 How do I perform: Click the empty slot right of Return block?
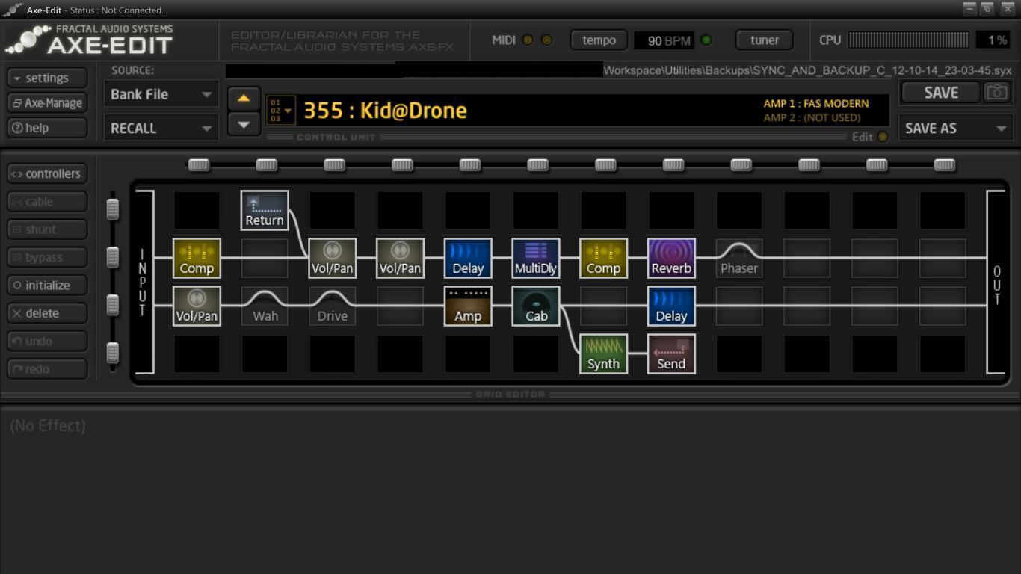(x=332, y=210)
